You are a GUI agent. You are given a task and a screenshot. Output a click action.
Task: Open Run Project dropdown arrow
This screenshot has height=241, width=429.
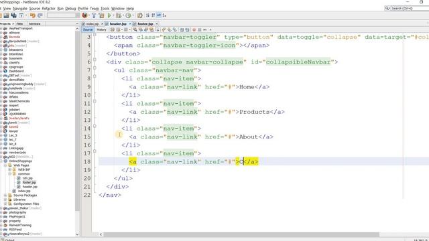113,15
